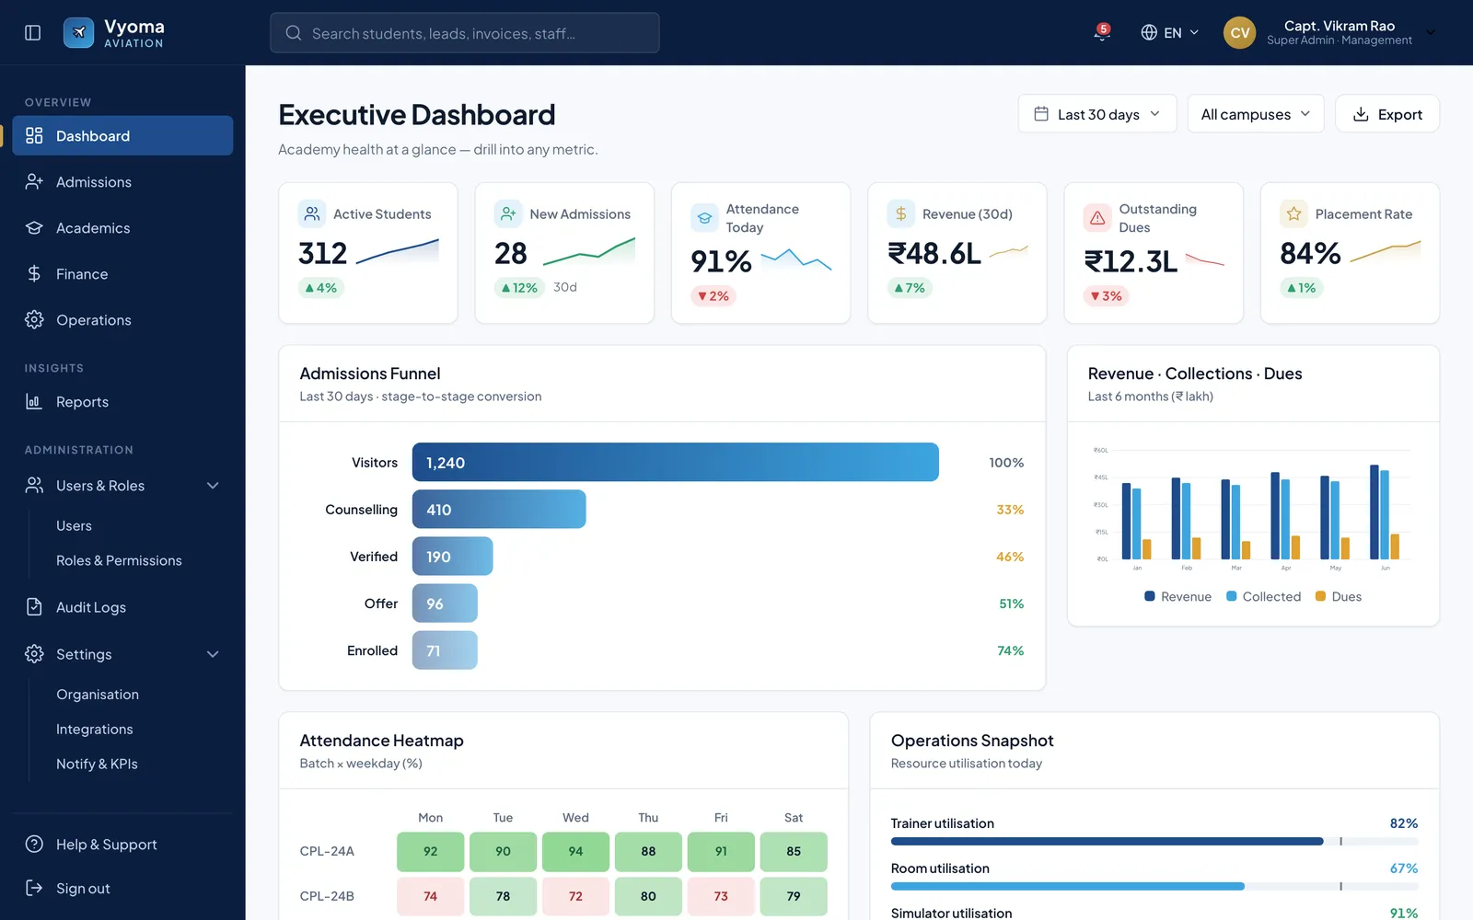The image size is (1473, 920).
Task: Click the Audit Logs file icon
Action: (34, 607)
